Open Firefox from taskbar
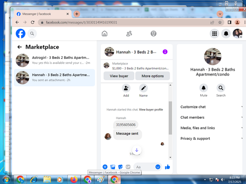The width and height of the screenshot is (246, 184). (x=74, y=180)
